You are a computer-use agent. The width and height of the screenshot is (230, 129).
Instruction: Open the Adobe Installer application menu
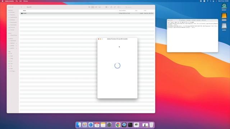tap(10, 1)
